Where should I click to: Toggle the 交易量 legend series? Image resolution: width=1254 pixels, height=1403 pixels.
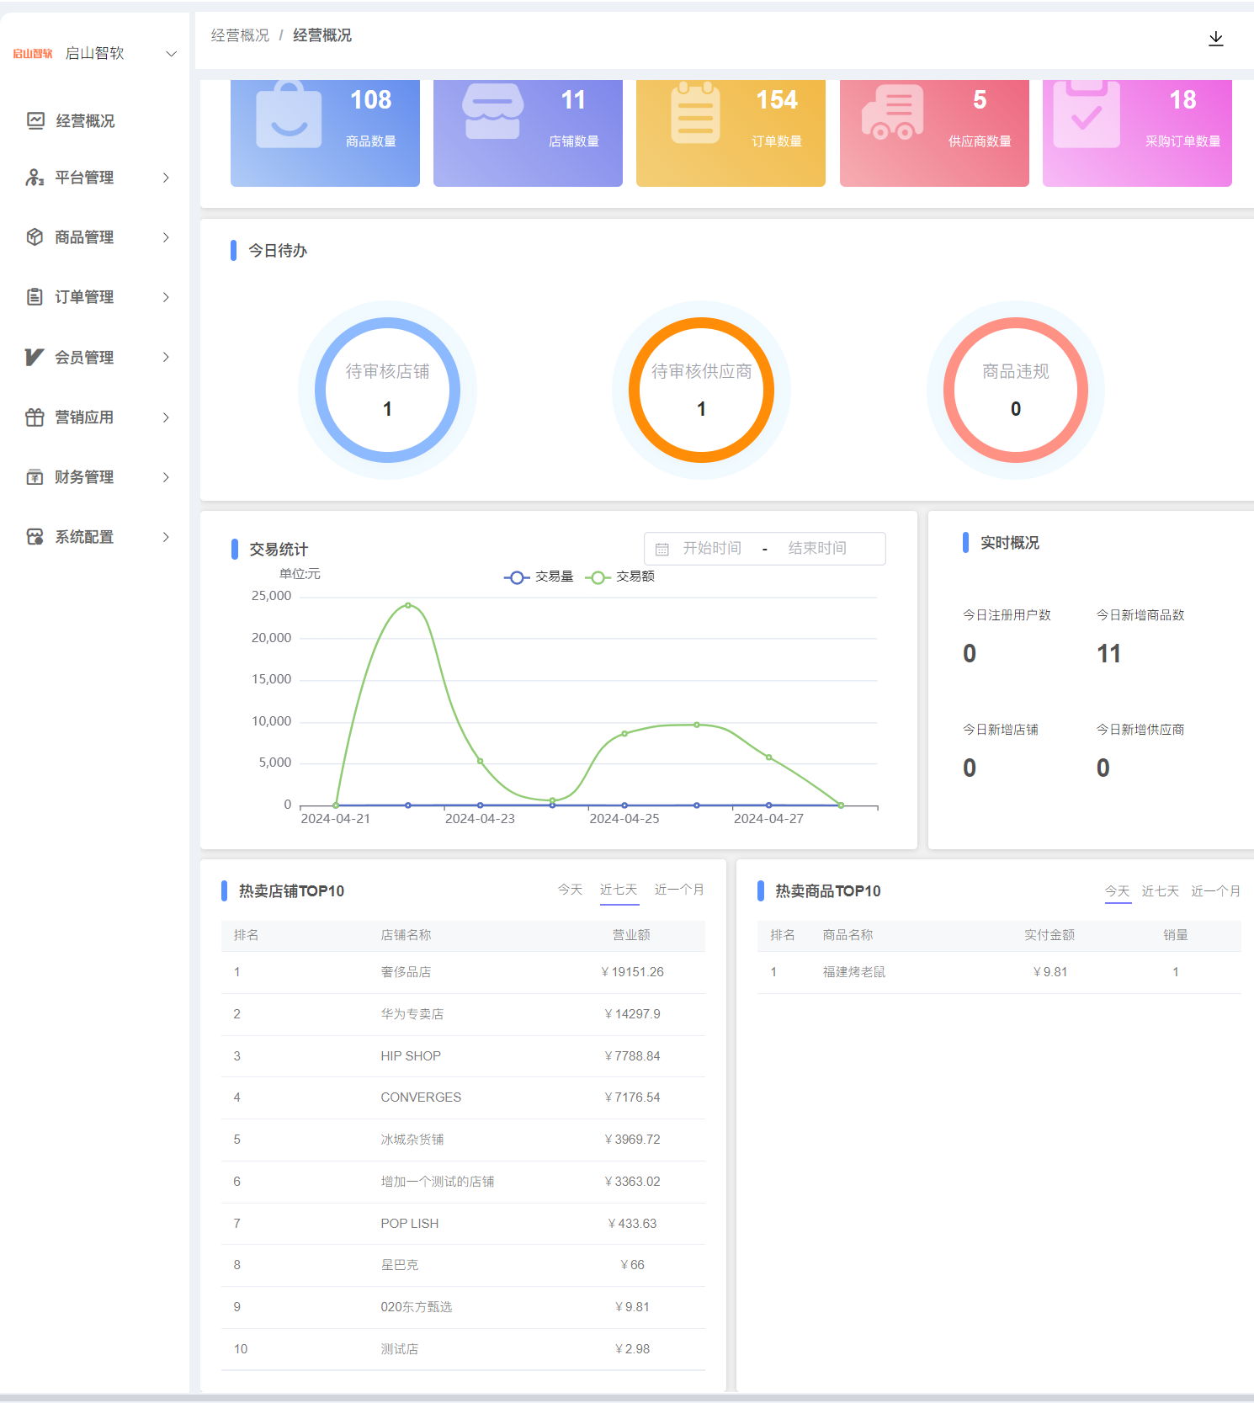tap(539, 577)
